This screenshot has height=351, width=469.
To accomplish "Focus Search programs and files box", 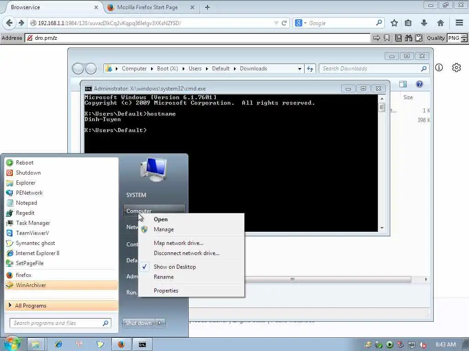I will tap(60, 323).
